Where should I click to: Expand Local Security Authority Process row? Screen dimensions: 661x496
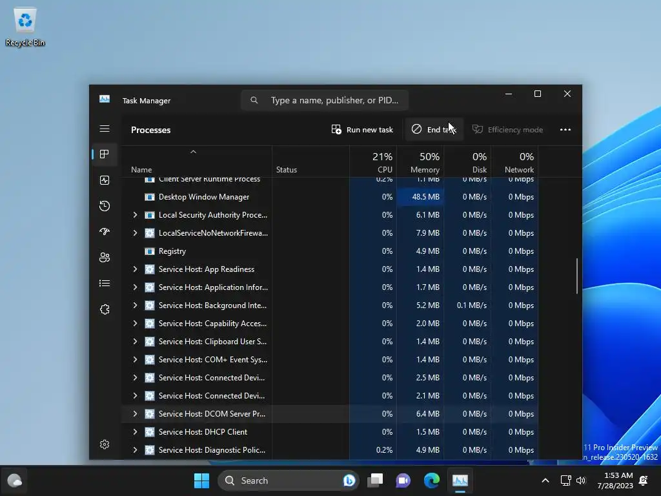click(135, 215)
